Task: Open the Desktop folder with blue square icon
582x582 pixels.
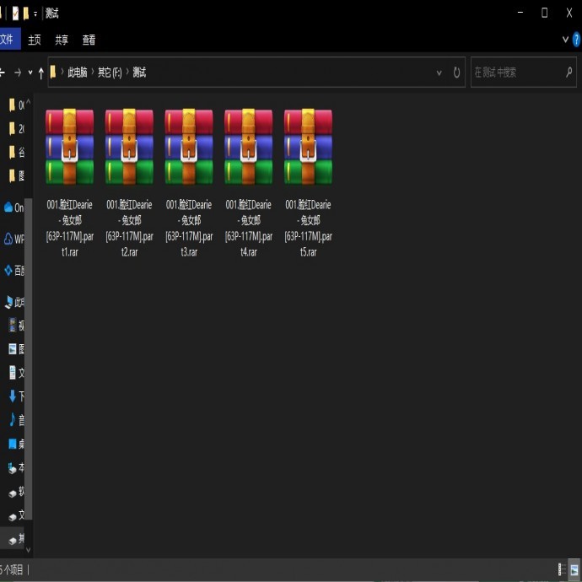Action: point(16,444)
